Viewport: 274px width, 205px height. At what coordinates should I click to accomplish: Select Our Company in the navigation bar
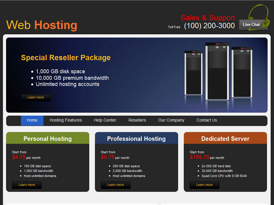[171, 120]
